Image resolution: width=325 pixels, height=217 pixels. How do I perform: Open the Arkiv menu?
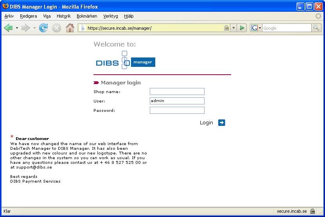point(9,16)
